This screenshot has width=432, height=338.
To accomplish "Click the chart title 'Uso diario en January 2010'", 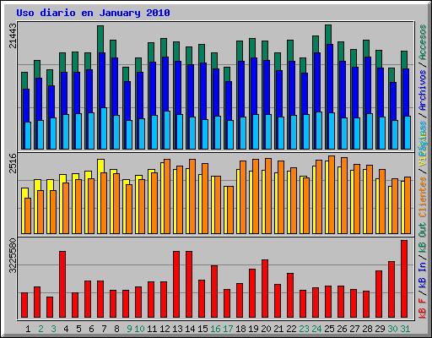I will tap(93, 13).
